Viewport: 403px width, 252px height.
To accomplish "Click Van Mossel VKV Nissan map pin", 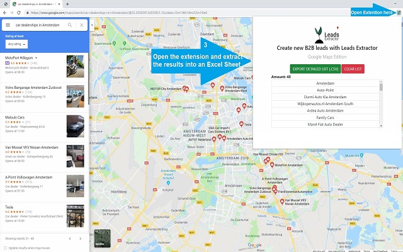I will pyautogui.click(x=282, y=202).
